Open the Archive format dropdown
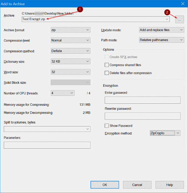The image size is (188, 193). (x=70, y=30)
